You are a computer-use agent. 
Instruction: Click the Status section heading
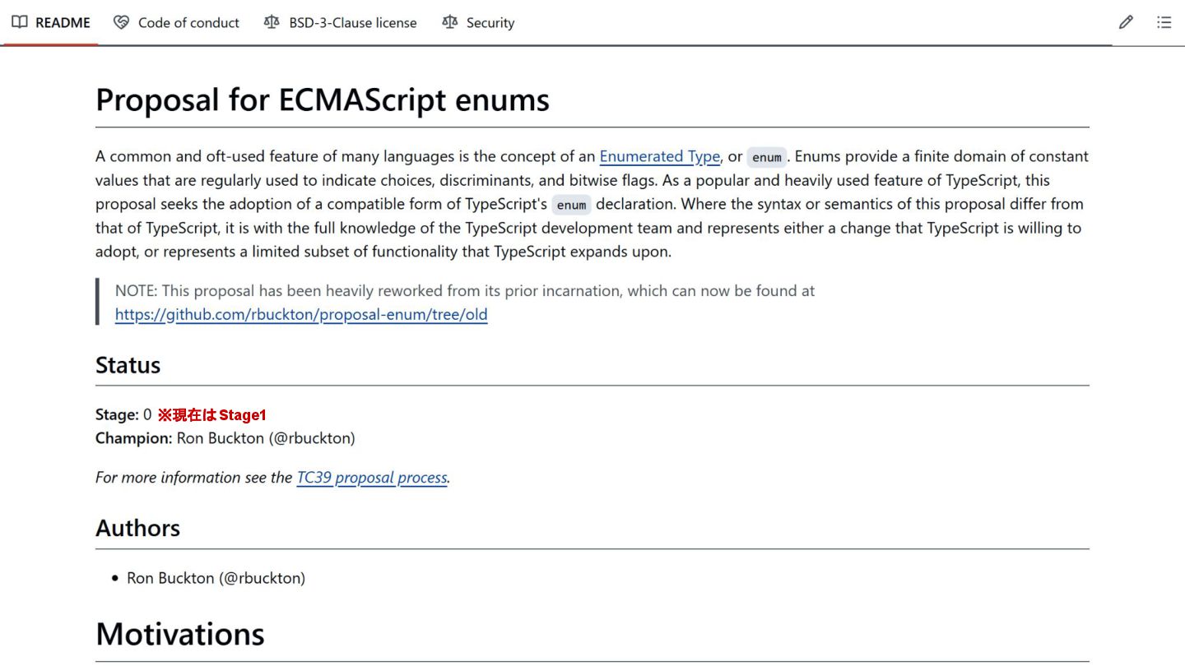(128, 365)
